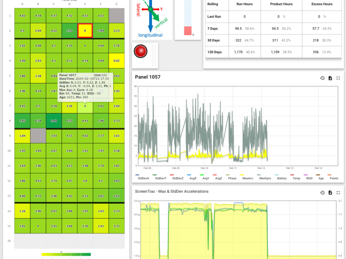Toggle Age series in legend
The height and width of the screenshot is (259, 346).
pos(321,178)
